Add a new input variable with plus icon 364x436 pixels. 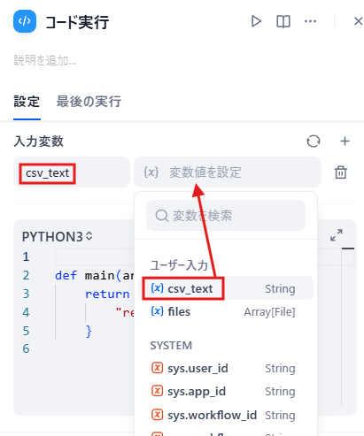(345, 142)
